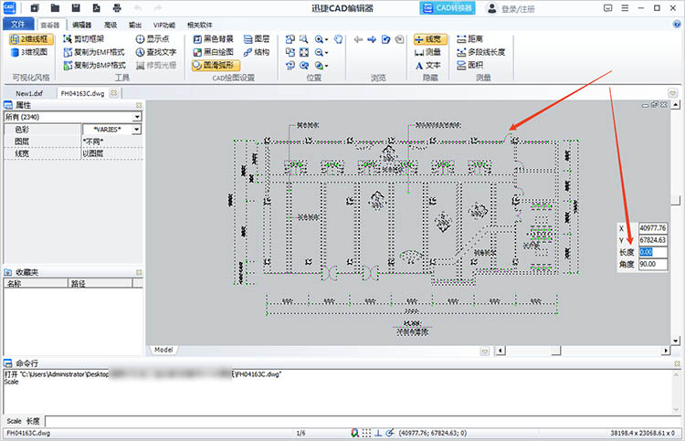Open the zoom-in dropdown arrow
685x441 pixels.
pyautogui.click(x=326, y=40)
